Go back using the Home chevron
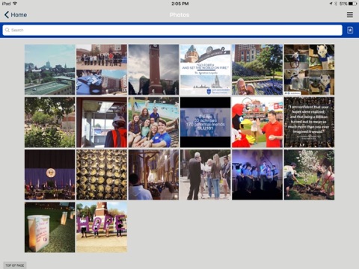The width and height of the screenshot is (359, 269). 7,15
